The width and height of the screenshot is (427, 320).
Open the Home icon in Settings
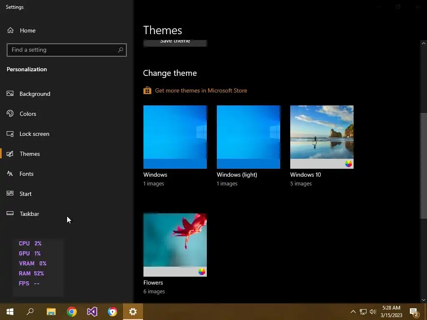click(10, 30)
